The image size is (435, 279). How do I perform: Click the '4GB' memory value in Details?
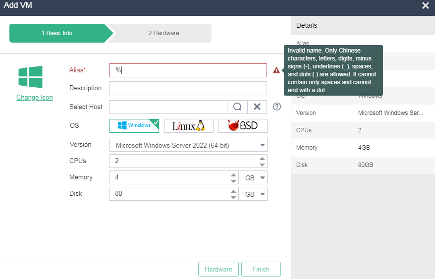coord(364,147)
